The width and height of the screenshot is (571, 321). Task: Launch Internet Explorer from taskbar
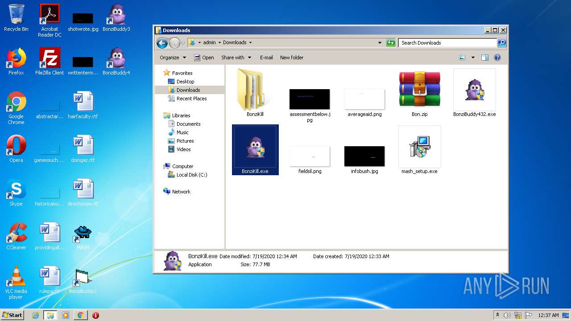pyautogui.click(x=36, y=315)
